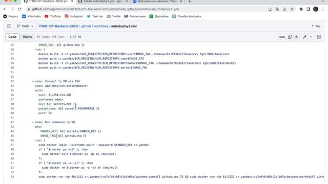Switch to the Виртуальные машины Yandex tab

[157, 2]
